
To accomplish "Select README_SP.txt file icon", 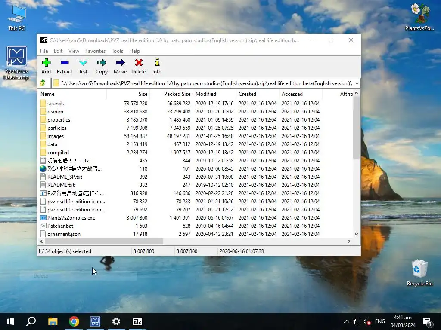I will pyautogui.click(x=43, y=177).
